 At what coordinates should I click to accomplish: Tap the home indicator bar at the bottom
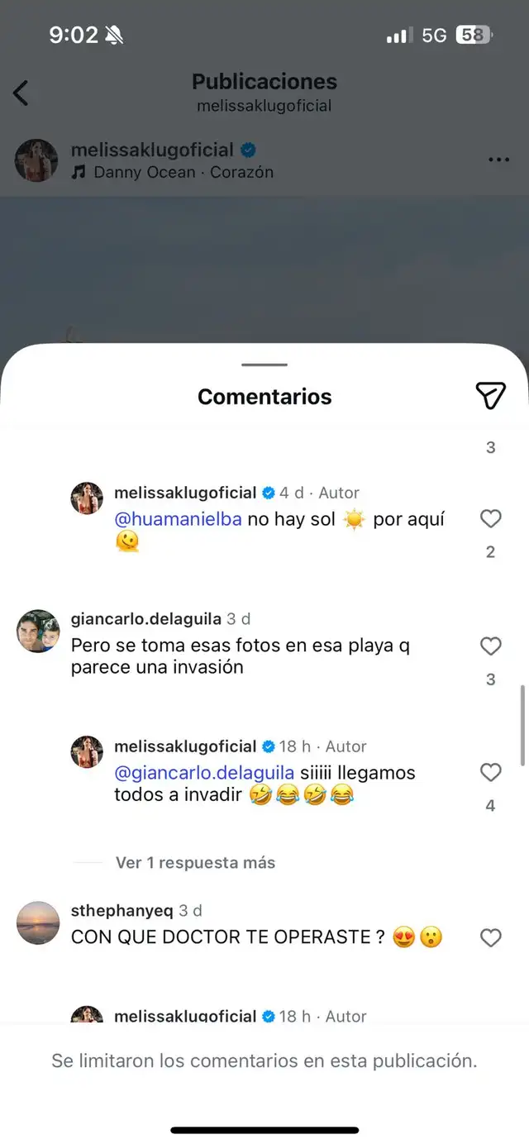click(x=264, y=1129)
